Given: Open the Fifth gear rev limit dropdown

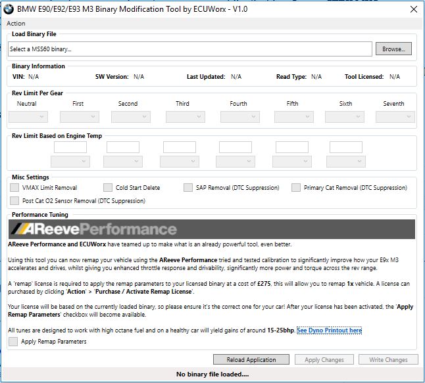Looking at the screenshot, I should [x=294, y=117].
